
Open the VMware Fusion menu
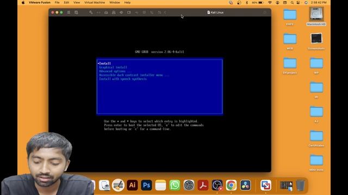click(x=40, y=3)
